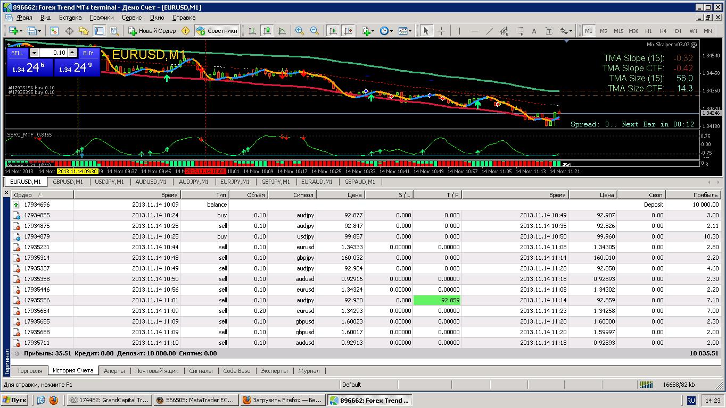Click the text label tool icon
Viewport: 726px width, 408px height.
pos(534,31)
